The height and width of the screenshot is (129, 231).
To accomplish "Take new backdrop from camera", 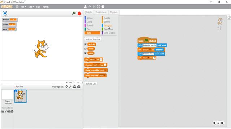I will (12, 111).
